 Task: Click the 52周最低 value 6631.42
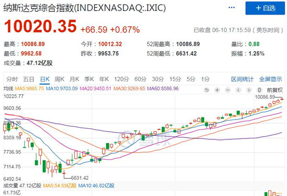coord(186,54)
